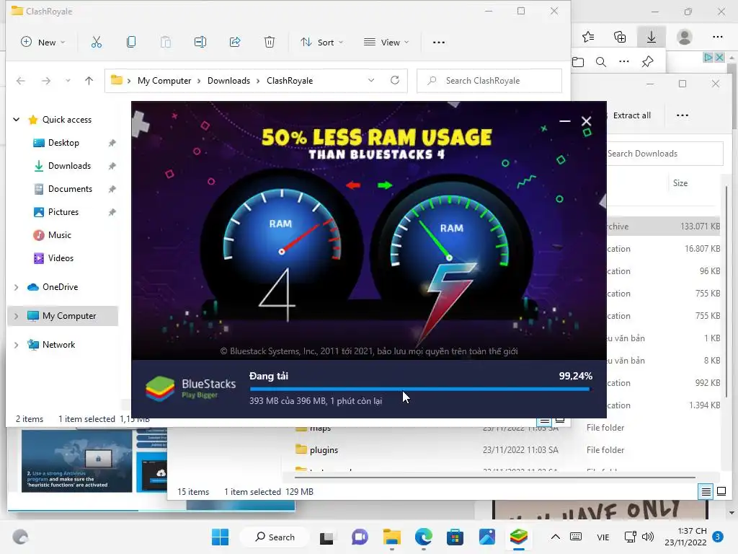Open Edge Downloads icon

(x=652, y=37)
